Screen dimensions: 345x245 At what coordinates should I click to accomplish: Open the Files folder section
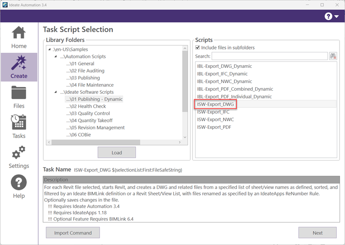(19, 97)
